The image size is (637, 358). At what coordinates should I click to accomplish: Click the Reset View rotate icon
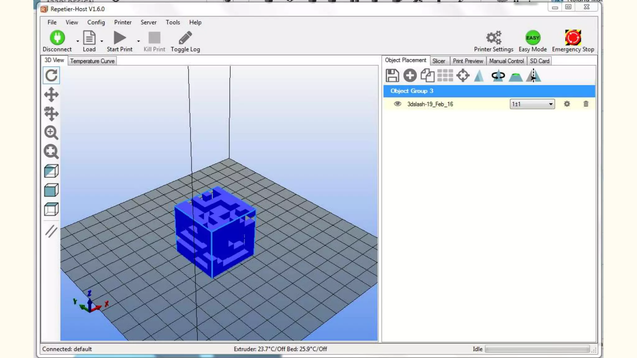click(51, 76)
